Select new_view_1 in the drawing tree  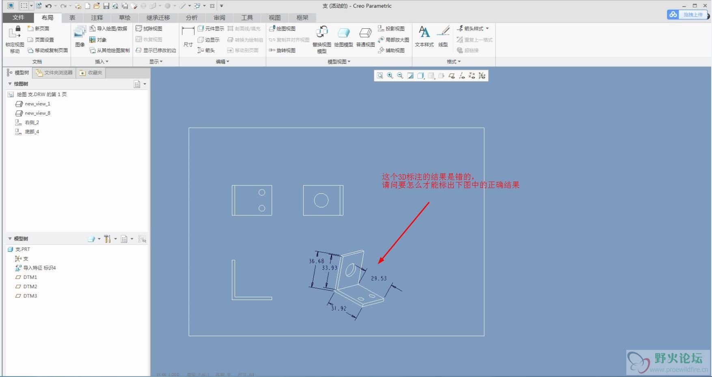(37, 104)
